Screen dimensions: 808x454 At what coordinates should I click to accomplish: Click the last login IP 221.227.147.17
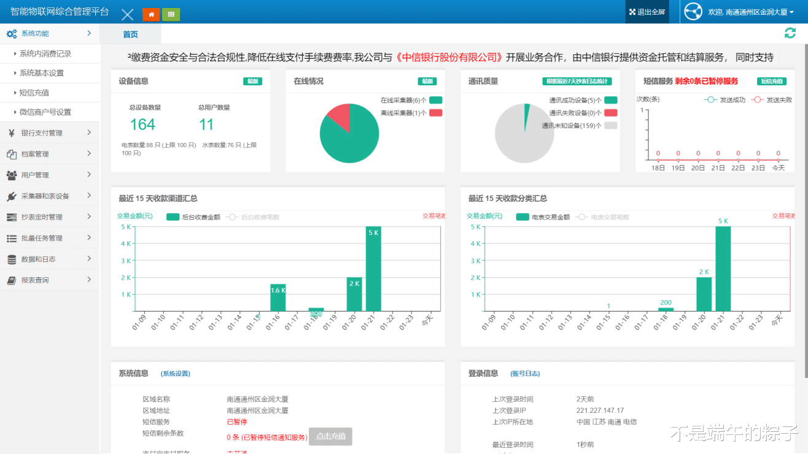click(600, 410)
